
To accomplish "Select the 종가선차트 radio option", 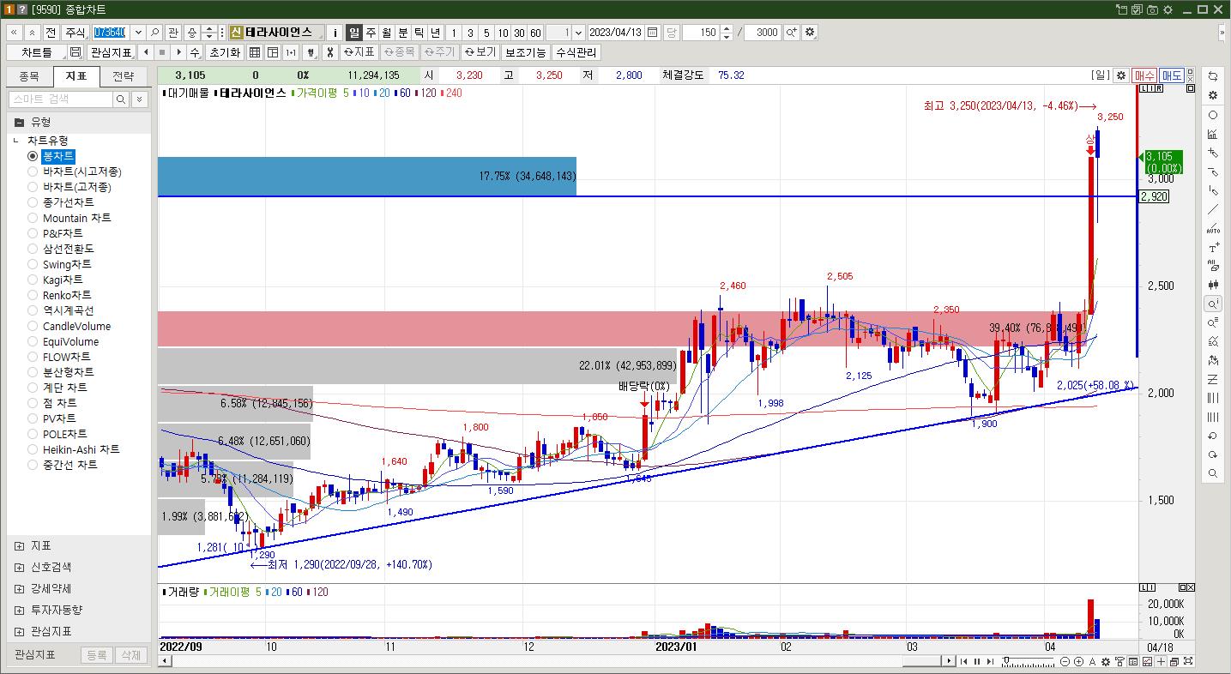I will point(61,202).
